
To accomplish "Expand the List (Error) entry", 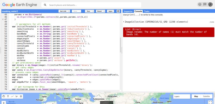I will point(124,29).
